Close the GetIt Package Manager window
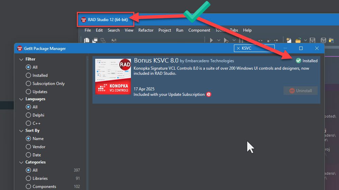The image size is (339, 190). 317,48
